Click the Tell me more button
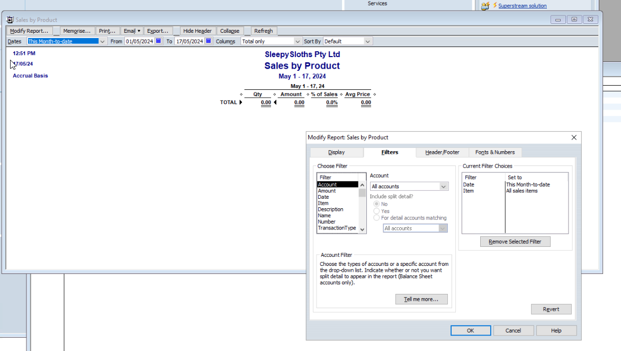The image size is (621, 351). (421, 299)
